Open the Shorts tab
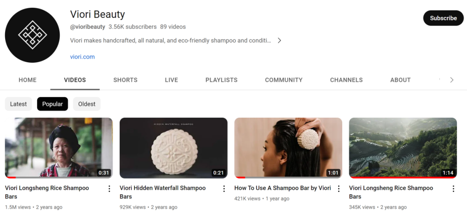Viewport: 467px width, 222px height. [x=125, y=80]
